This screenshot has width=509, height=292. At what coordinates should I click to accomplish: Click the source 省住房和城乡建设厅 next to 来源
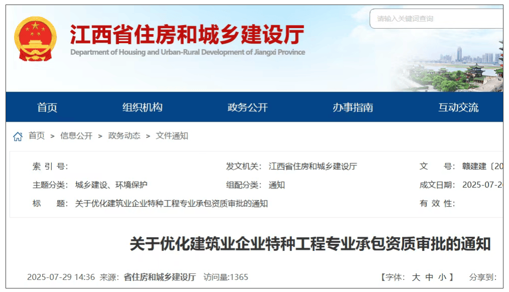coord(160,277)
